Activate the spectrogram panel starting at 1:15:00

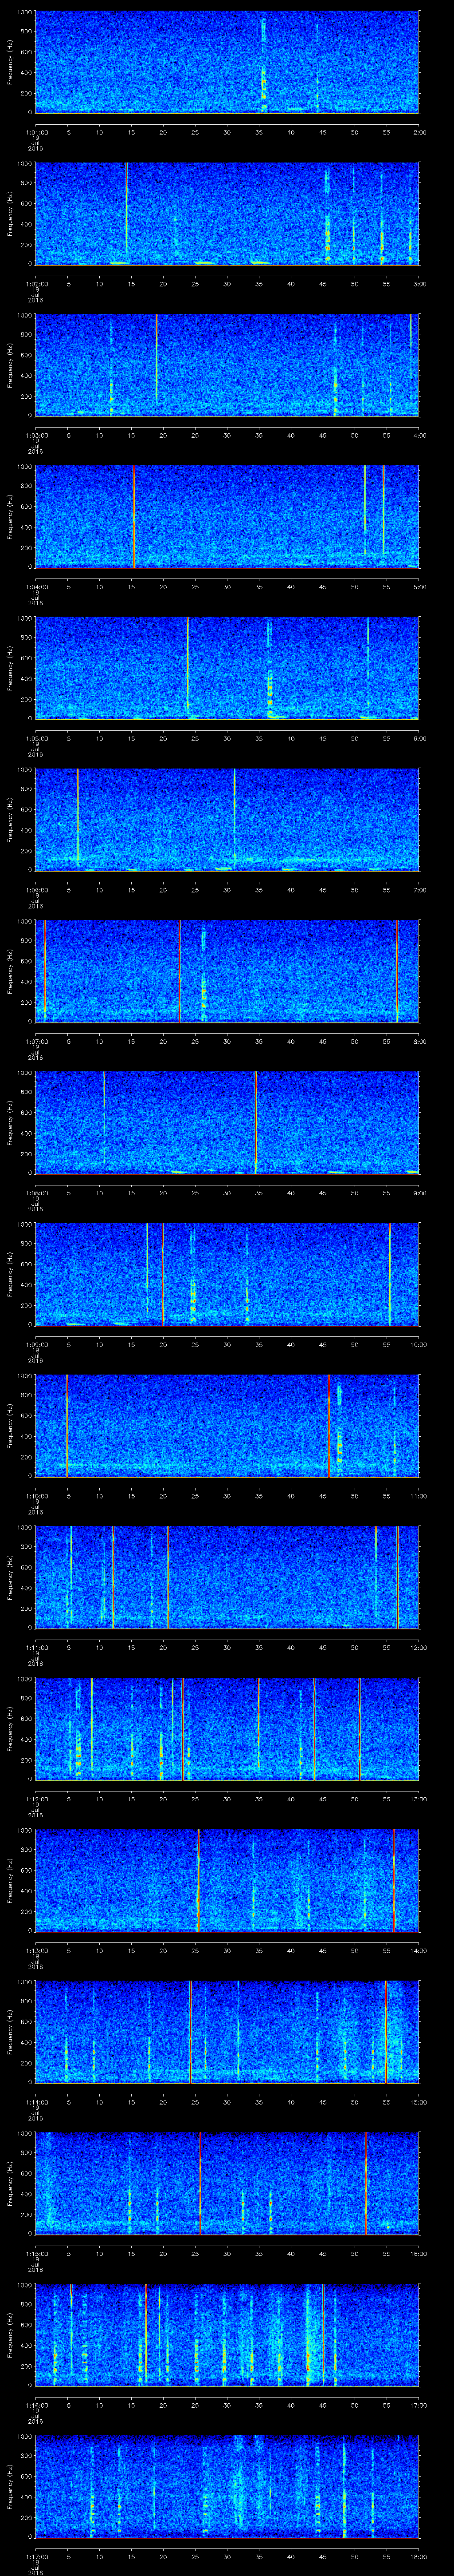(x=227, y=2183)
